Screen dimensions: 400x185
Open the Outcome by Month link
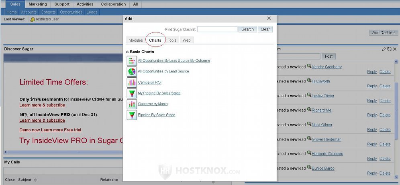click(x=153, y=104)
